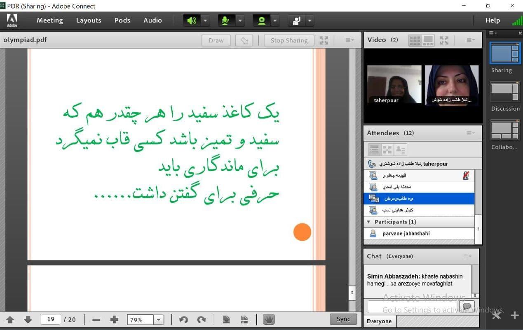Switch to the Everyone chat tab
Image resolution: width=523 pixels, height=330 pixels.
pos(379,321)
